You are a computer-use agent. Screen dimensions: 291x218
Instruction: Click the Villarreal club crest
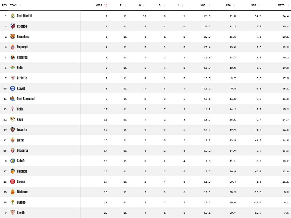click(x=12, y=57)
